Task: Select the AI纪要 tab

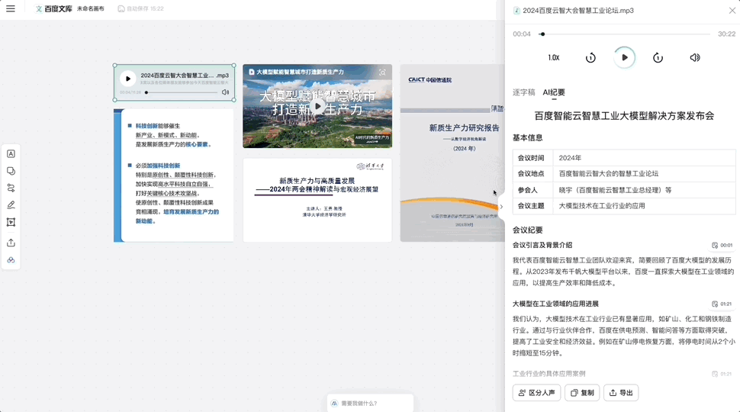Action: click(x=554, y=92)
